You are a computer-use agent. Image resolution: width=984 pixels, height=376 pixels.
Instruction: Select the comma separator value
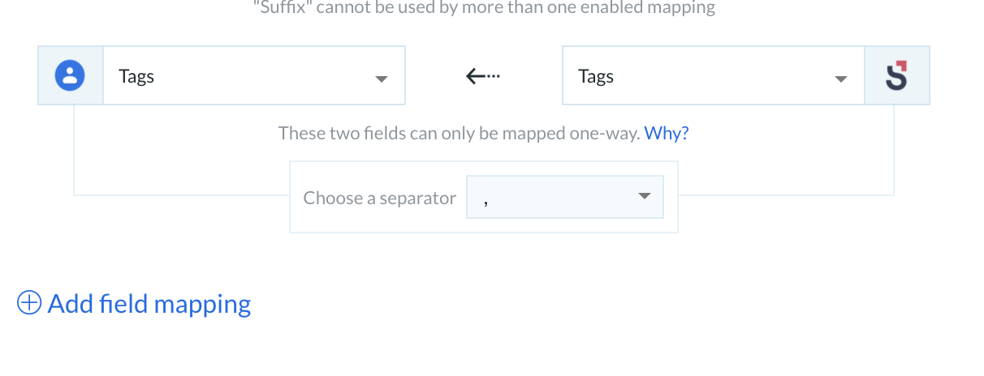(x=486, y=199)
